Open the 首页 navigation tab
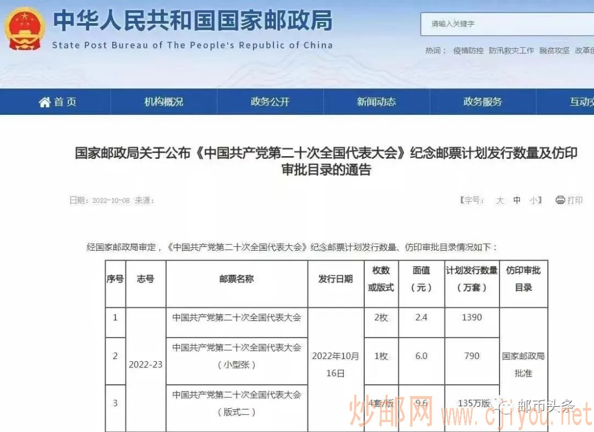This screenshot has width=594, height=432. coord(58,102)
